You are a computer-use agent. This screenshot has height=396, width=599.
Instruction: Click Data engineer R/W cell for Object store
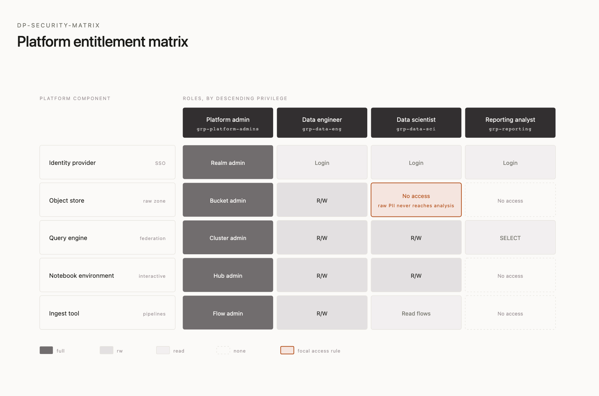[322, 200]
